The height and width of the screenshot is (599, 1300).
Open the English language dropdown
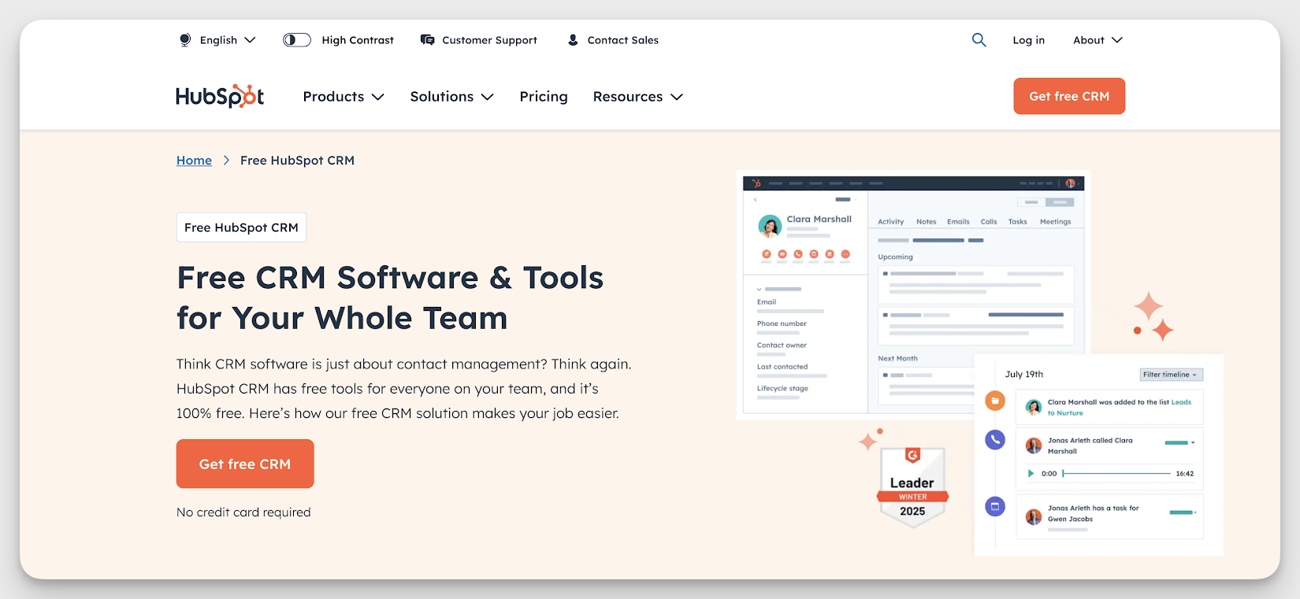228,40
